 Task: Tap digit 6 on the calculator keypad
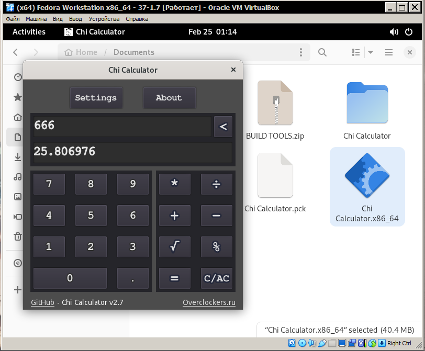pyautogui.click(x=133, y=216)
